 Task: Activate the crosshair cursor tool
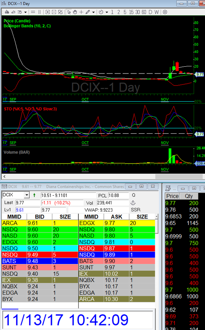tap(81, 12)
